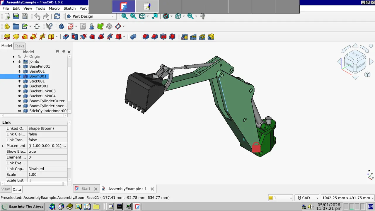Open the Sketch menu
The width and height of the screenshot is (375, 211).
pyautogui.click(x=69, y=8)
